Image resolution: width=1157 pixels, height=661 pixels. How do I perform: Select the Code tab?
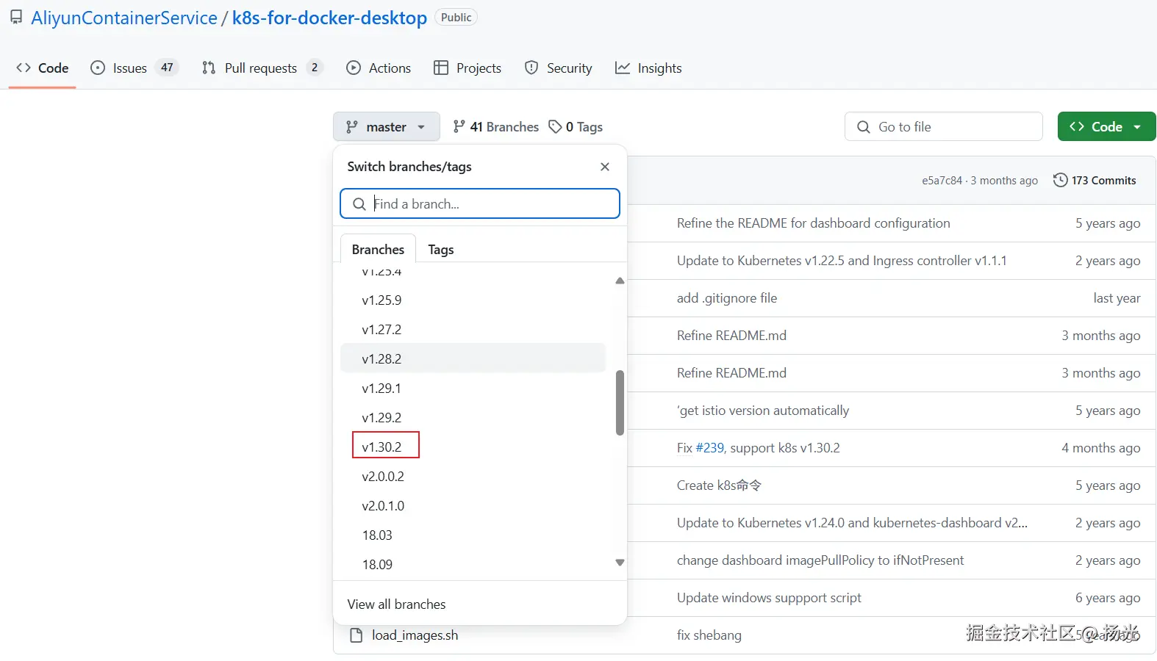pos(43,68)
